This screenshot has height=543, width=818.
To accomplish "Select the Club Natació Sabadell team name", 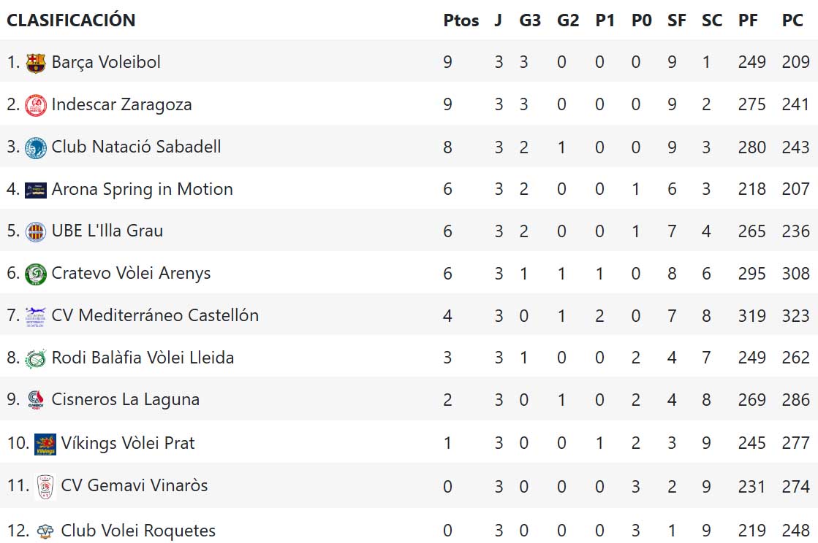I will (x=136, y=147).
